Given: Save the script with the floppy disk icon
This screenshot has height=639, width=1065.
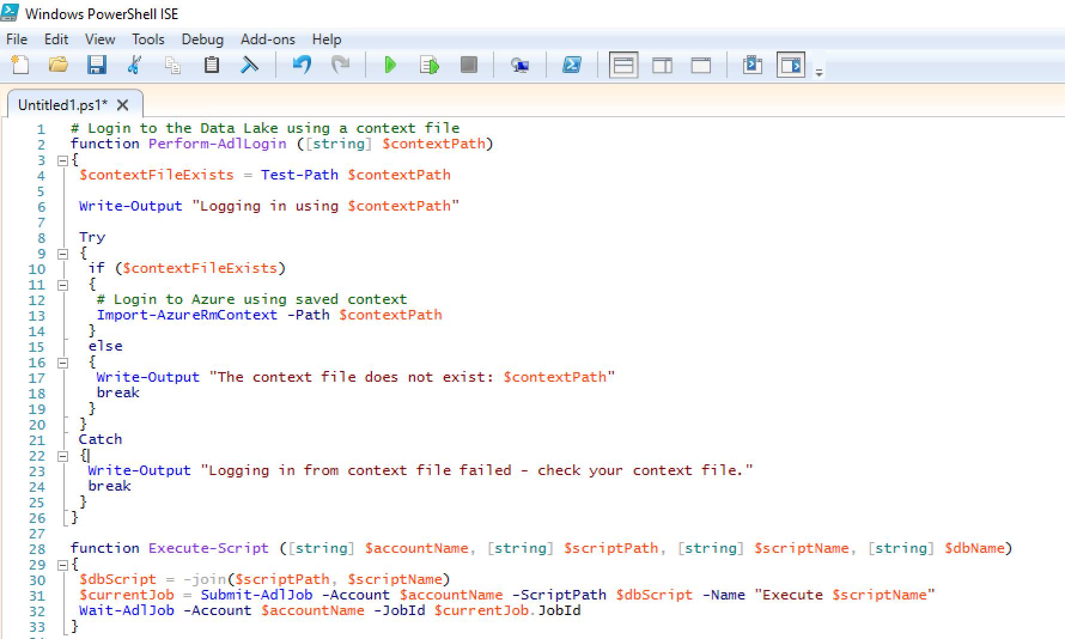Looking at the screenshot, I should (96, 65).
